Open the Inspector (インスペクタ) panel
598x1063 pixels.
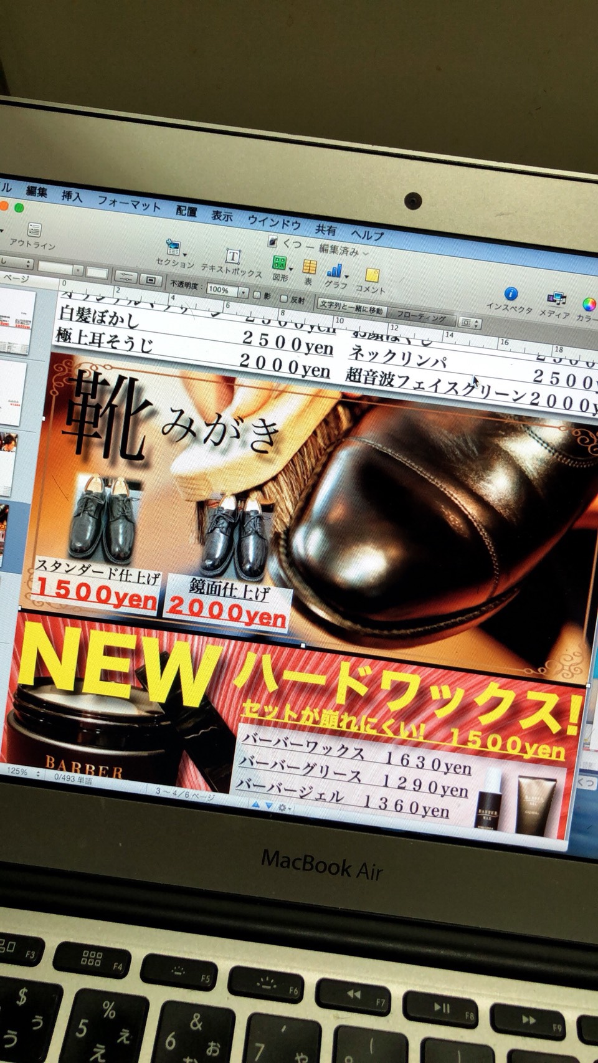(x=511, y=294)
